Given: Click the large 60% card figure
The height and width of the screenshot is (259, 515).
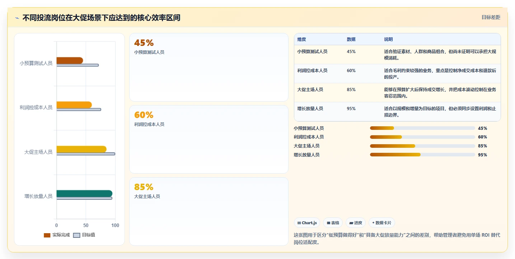Looking at the screenshot, I should [x=144, y=115].
